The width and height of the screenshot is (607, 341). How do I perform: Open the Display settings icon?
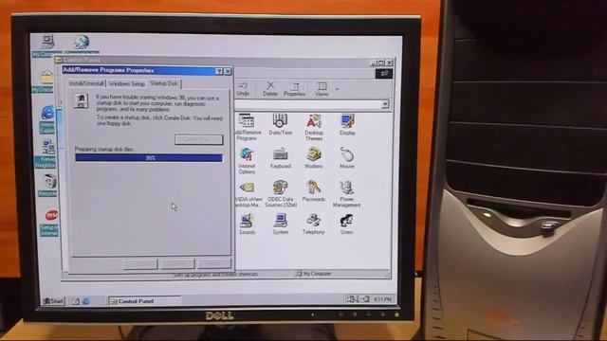point(347,124)
